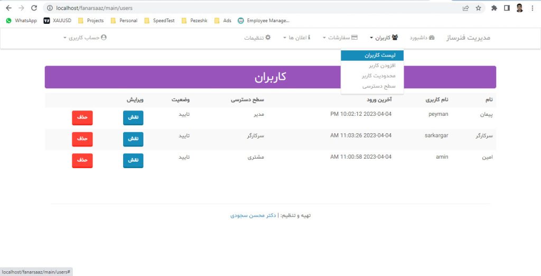Open the Ads bookmark folder
This screenshot has width=541, height=276.
222,21
